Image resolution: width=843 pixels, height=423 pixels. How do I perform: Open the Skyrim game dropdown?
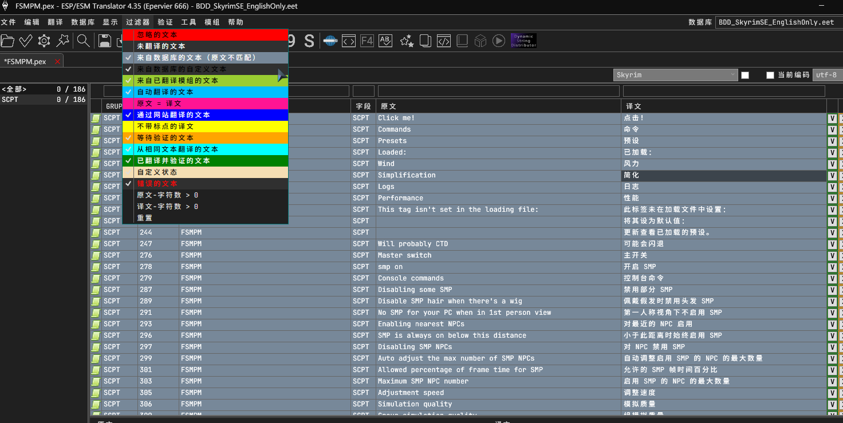pyautogui.click(x=676, y=75)
